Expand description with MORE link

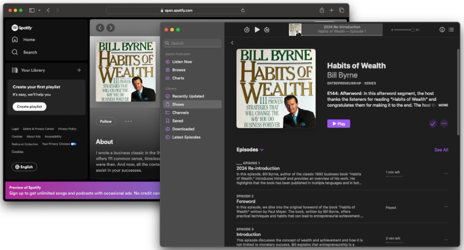(x=443, y=106)
